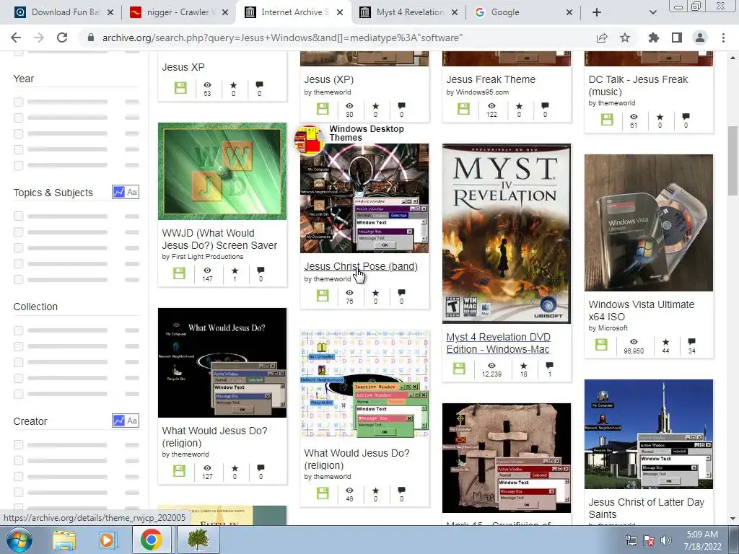The image size is (739, 554).
Task: Click the Chrome icon in the taskbar
Action: [151, 540]
